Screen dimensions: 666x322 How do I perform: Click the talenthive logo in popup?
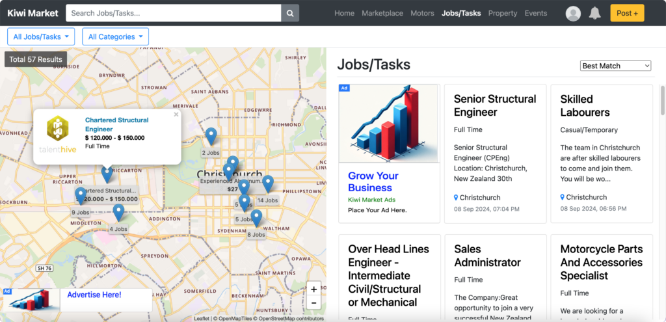pos(58,134)
